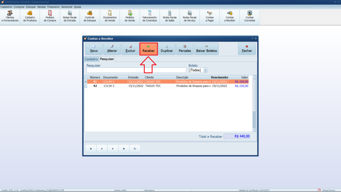Open Clientes e Fornecedores from toolbar

pos(10,16)
